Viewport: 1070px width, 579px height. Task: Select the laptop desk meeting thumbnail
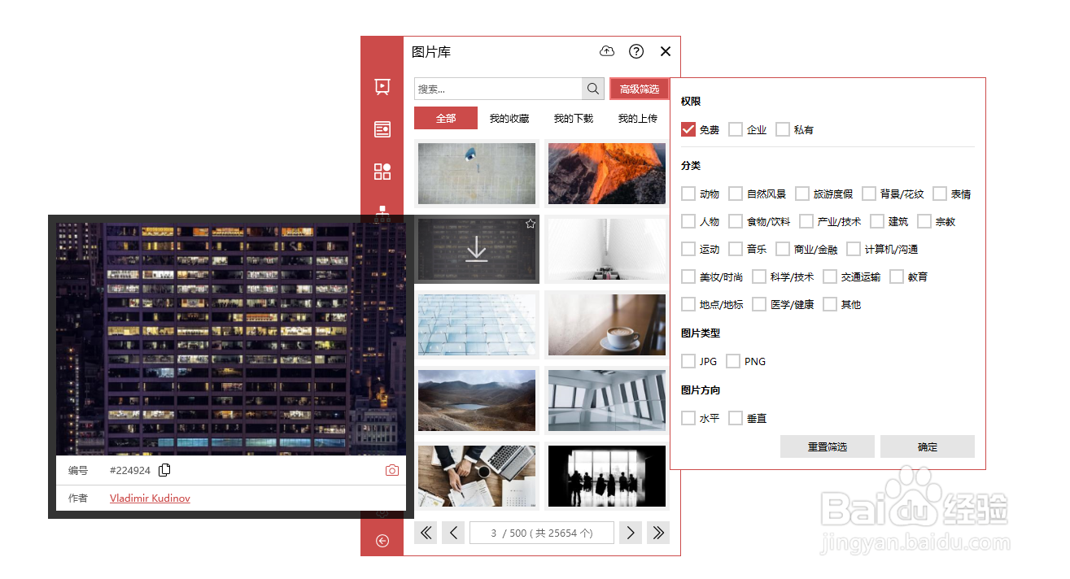click(477, 477)
